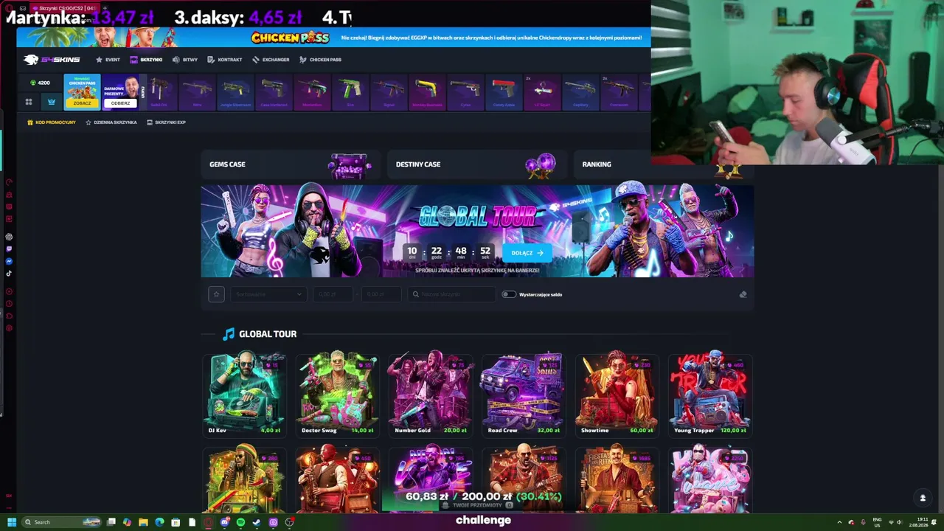This screenshot has width=944, height=531.
Task: Select the blue crown icon
Action: pyautogui.click(x=52, y=102)
